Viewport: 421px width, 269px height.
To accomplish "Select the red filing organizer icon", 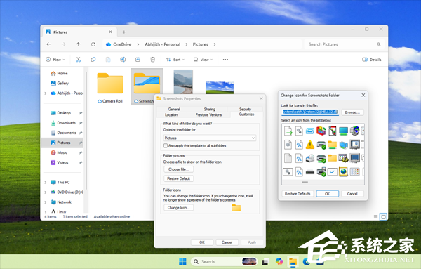I will 321,131.
